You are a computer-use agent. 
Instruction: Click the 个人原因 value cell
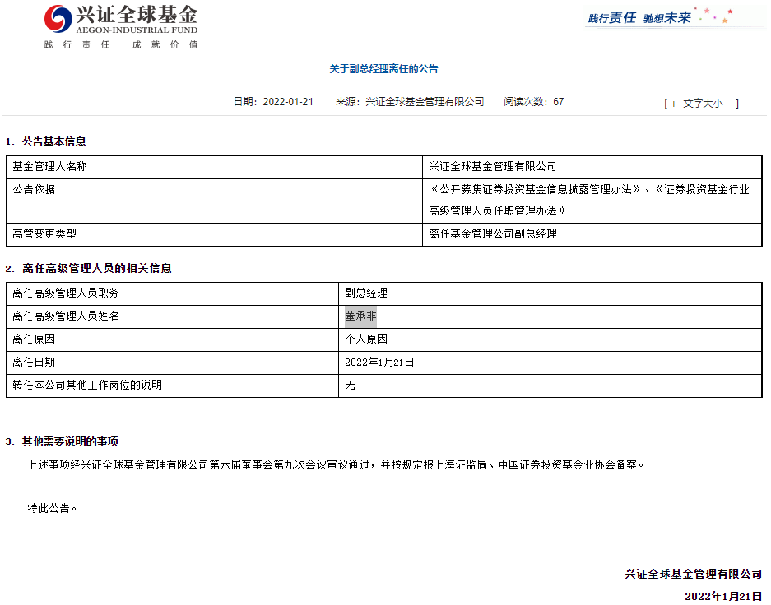pyautogui.click(x=550, y=339)
